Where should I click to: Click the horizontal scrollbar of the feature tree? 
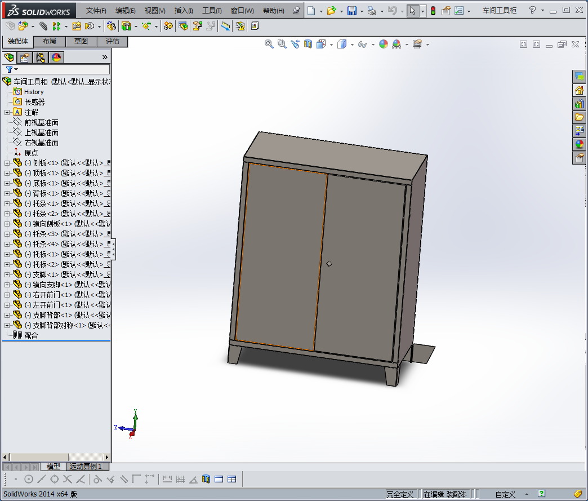pyautogui.click(x=39, y=456)
